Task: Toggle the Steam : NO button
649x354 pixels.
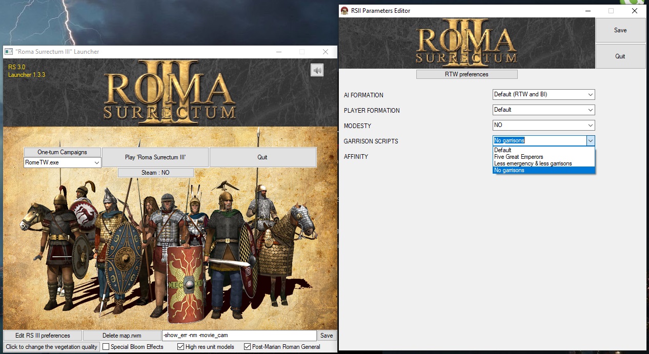Action: click(156, 173)
